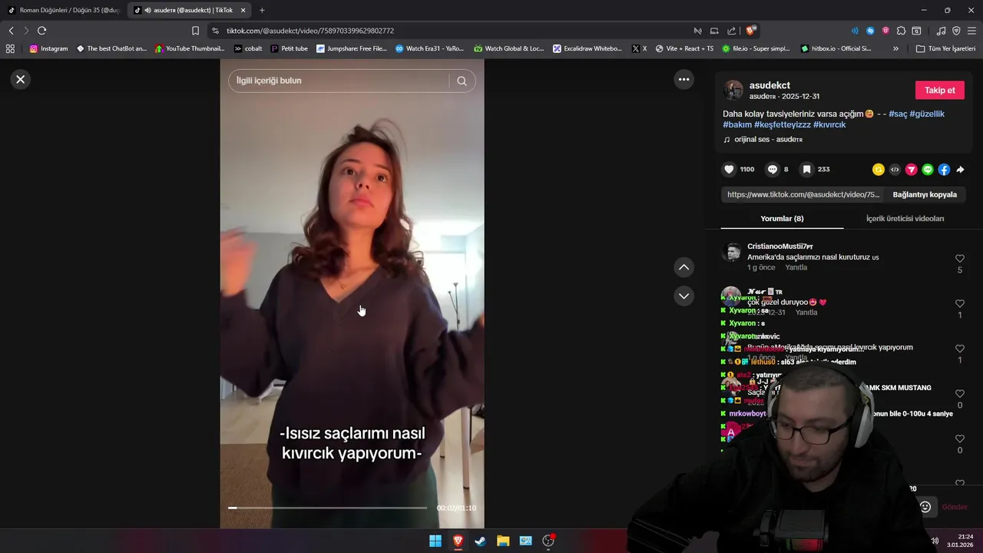Viewport: 983px width, 553px height.
Task: Open the #güzellik hashtag
Action: [927, 114]
